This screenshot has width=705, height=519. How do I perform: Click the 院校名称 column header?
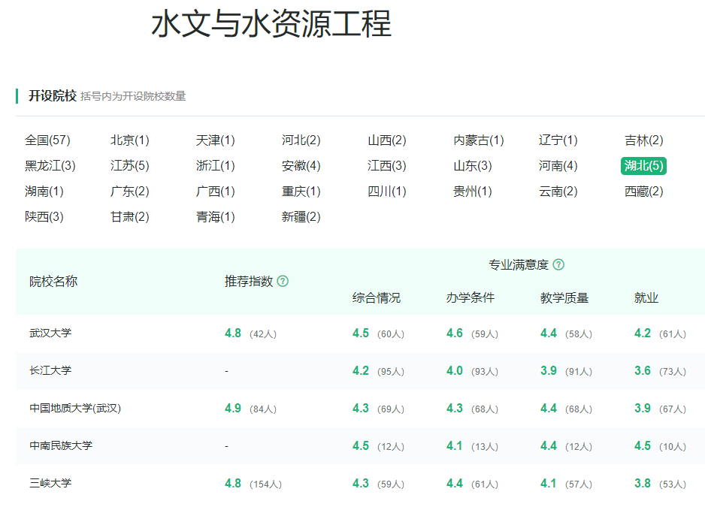(x=53, y=282)
